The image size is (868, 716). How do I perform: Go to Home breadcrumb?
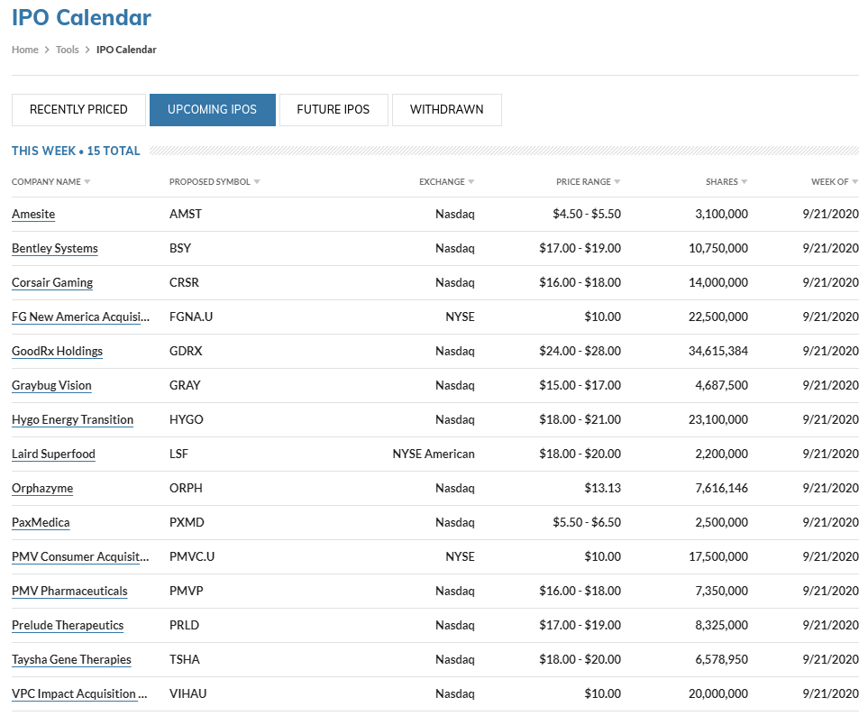point(25,50)
